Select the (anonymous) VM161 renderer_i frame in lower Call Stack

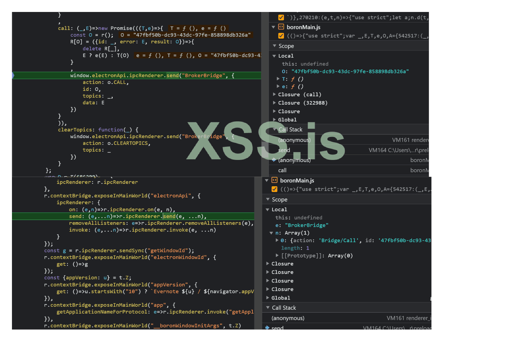click(x=347, y=318)
